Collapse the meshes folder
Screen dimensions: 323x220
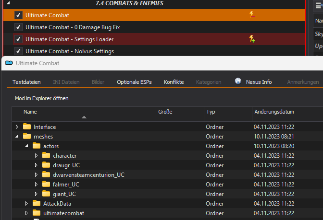pyautogui.click(x=17, y=137)
